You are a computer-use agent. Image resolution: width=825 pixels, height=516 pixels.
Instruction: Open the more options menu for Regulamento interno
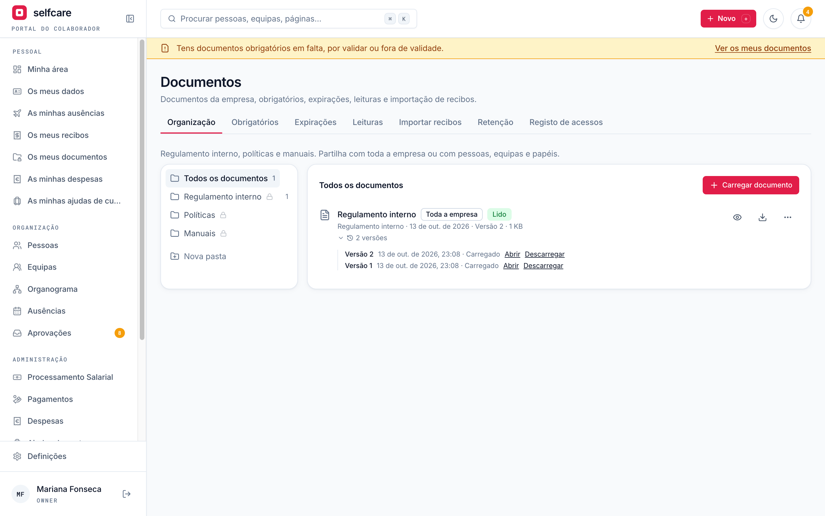787,217
